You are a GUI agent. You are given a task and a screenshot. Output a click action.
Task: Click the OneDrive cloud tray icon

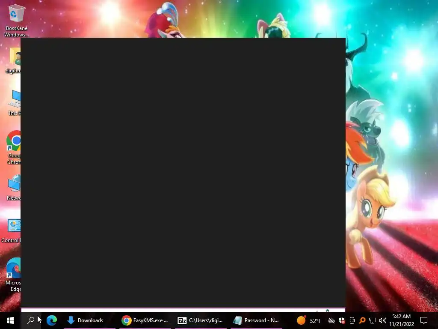[x=331, y=320]
